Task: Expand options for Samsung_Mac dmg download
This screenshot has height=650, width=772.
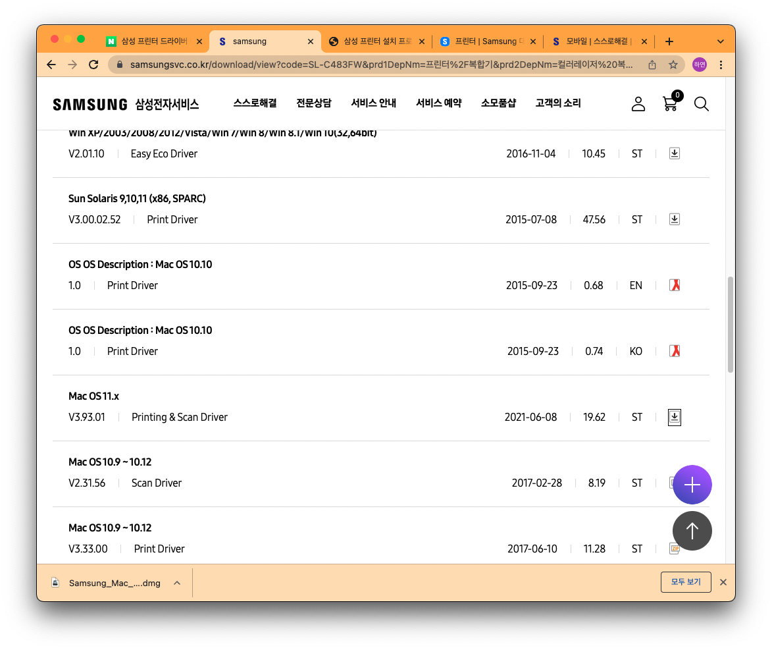Action: coord(177,583)
